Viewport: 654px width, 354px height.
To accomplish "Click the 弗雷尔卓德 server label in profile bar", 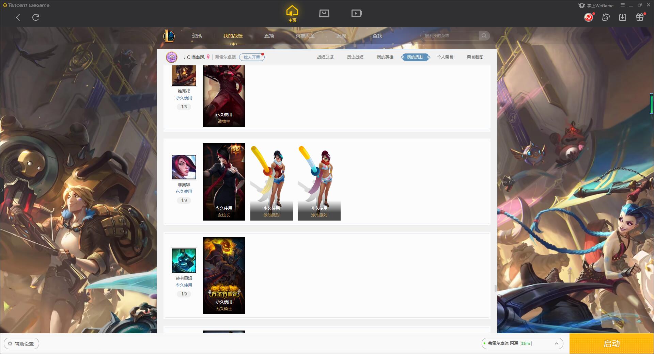I will click(x=225, y=57).
